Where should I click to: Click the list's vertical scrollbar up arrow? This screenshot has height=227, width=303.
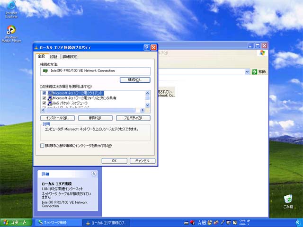[x=147, y=93]
